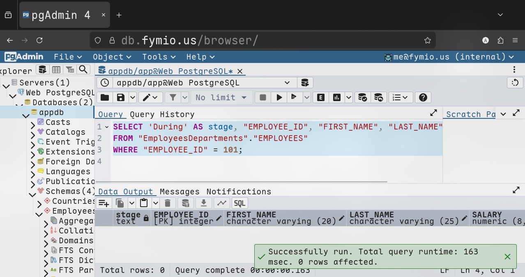Download results with the save results icon

203,203
